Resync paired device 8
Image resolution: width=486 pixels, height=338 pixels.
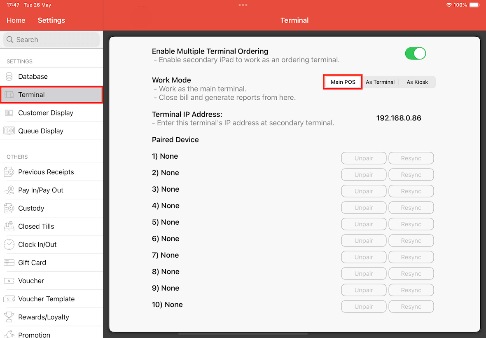point(411,274)
